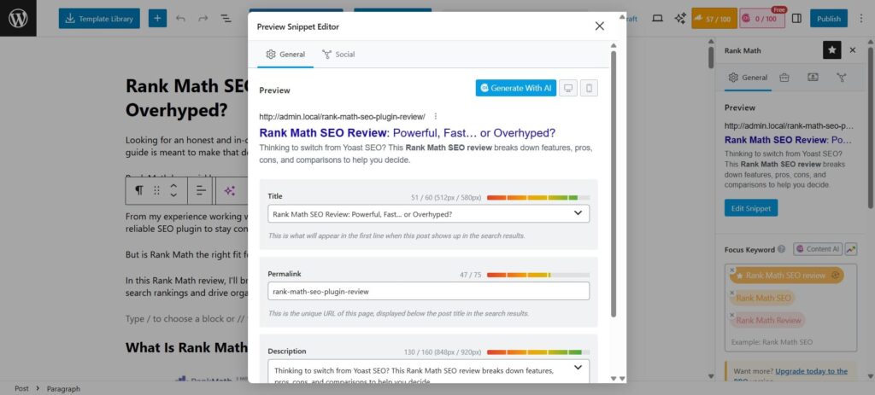Click Edit Snippet in Rank Math sidebar
This screenshot has height=395, width=875.
click(751, 208)
